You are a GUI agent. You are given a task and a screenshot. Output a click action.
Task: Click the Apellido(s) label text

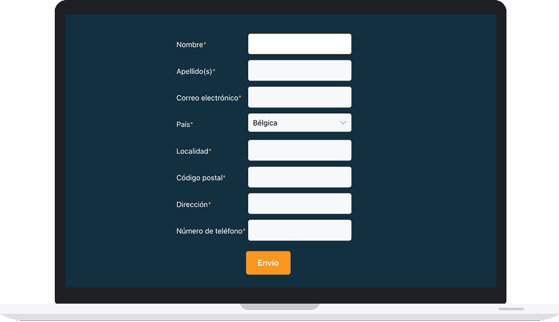coord(195,72)
